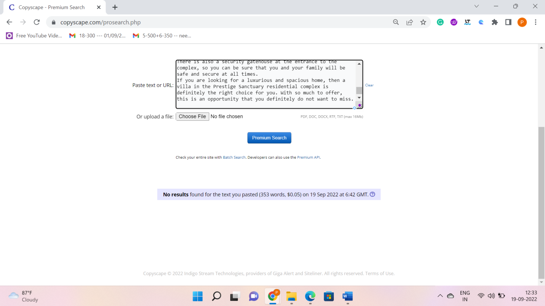The height and width of the screenshot is (306, 545).
Task: Click the 'PDF, DOC, DOCX, RTF, TXT' format note
Action: click(332, 117)
